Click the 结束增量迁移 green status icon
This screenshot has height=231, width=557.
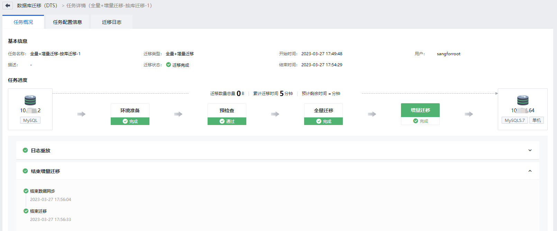click(x=25, y=171)
